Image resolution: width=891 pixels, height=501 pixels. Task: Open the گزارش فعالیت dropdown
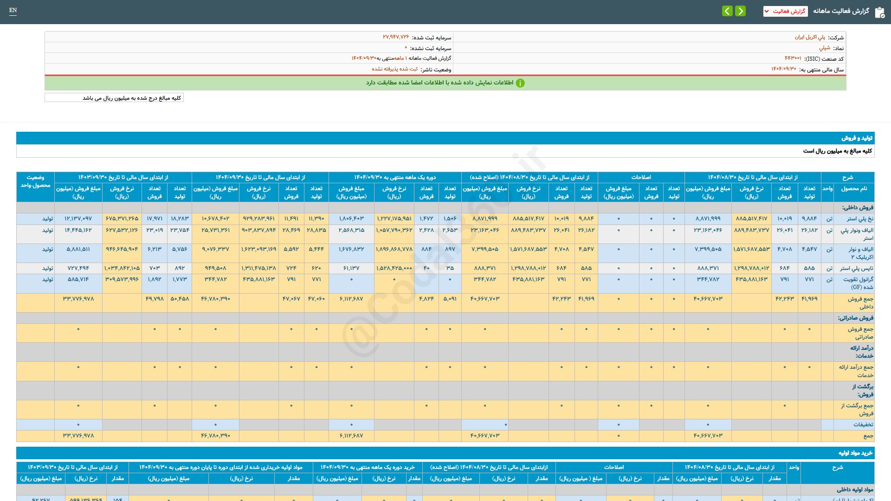point(785,11)
